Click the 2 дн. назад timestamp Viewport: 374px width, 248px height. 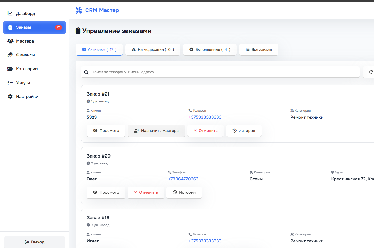click(100, 163)
